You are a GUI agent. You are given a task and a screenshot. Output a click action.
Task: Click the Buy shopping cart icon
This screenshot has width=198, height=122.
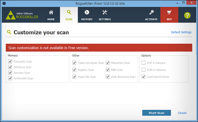point(169,13)
